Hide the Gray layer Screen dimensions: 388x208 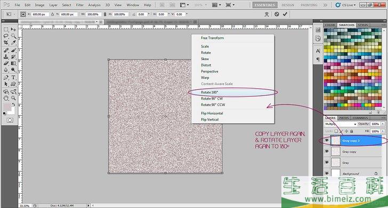(327, 163)
